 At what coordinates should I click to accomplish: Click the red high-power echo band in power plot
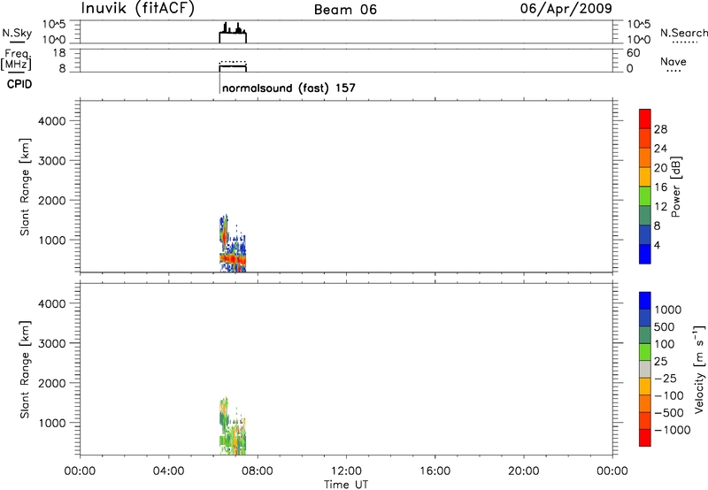233,259
